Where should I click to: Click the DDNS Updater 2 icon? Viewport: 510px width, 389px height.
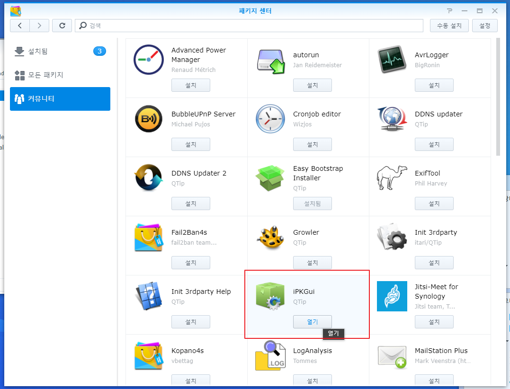[x=149, y=177]
